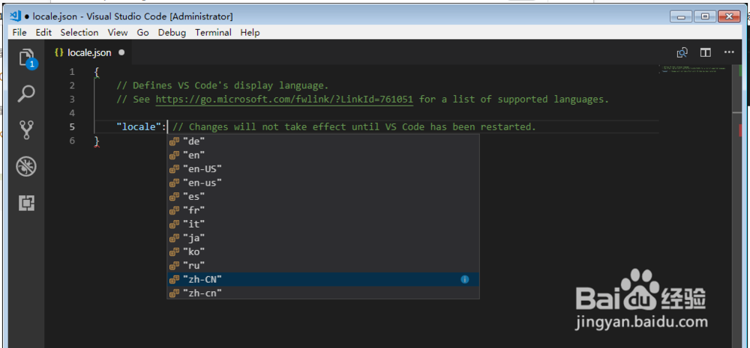Minimize the Visual Studio Code window
The height and width of the screenshot is (348, 750).
(x=680, y=16)
